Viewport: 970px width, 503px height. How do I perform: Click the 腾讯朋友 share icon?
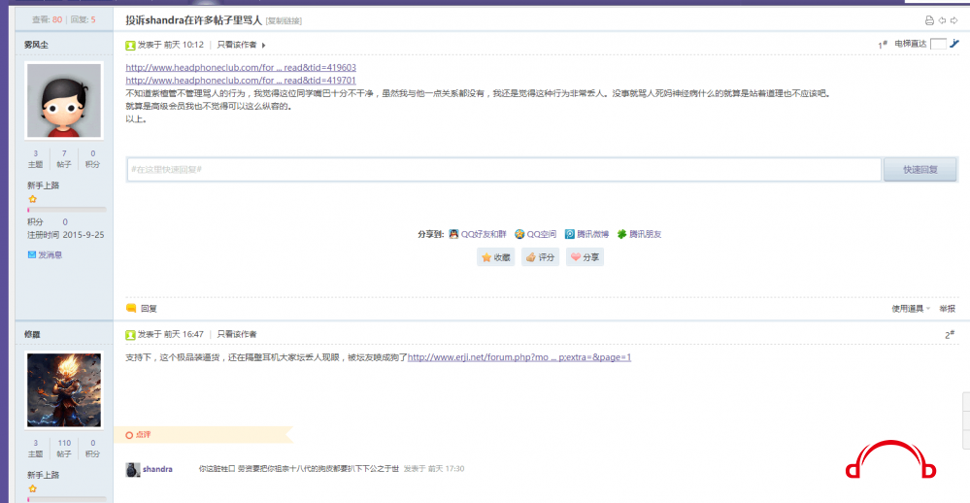tap(621, 234)
